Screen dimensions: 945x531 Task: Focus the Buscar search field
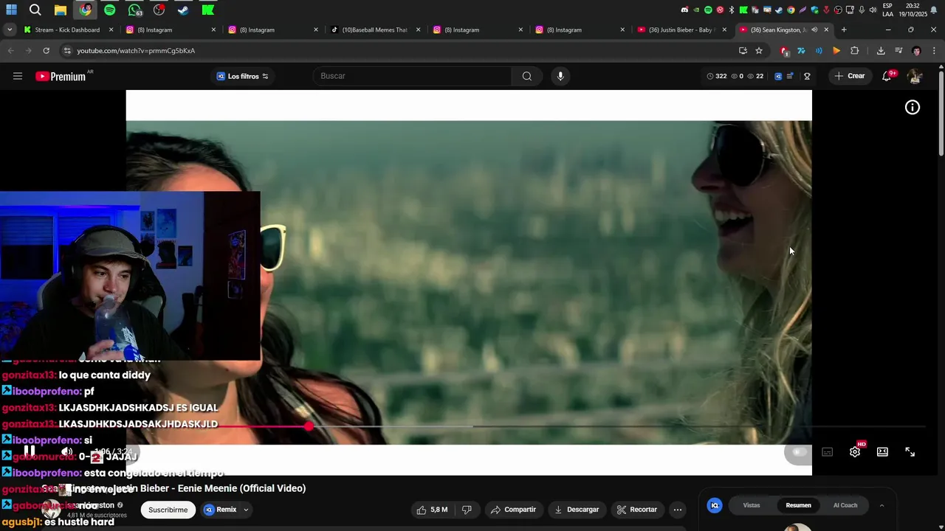point(412,76)
